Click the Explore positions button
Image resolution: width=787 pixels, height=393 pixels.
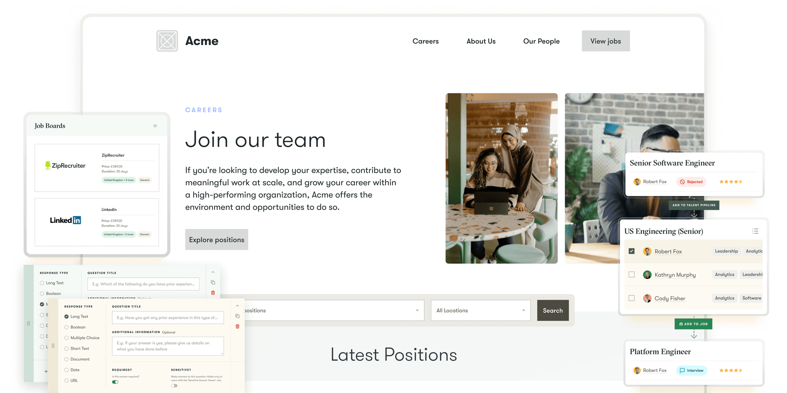(x=216, y=239)
